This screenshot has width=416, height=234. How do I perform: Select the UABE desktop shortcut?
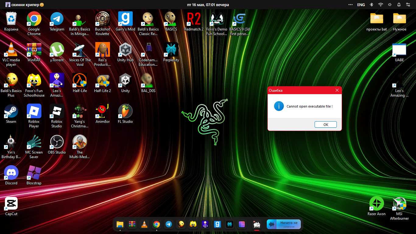[x=400, y=52]
